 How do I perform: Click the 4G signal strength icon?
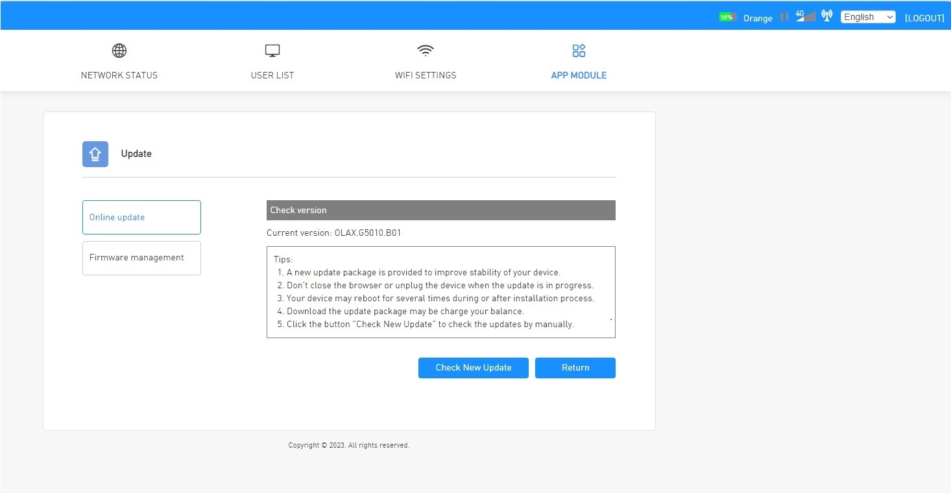click(x=805, y=16)
